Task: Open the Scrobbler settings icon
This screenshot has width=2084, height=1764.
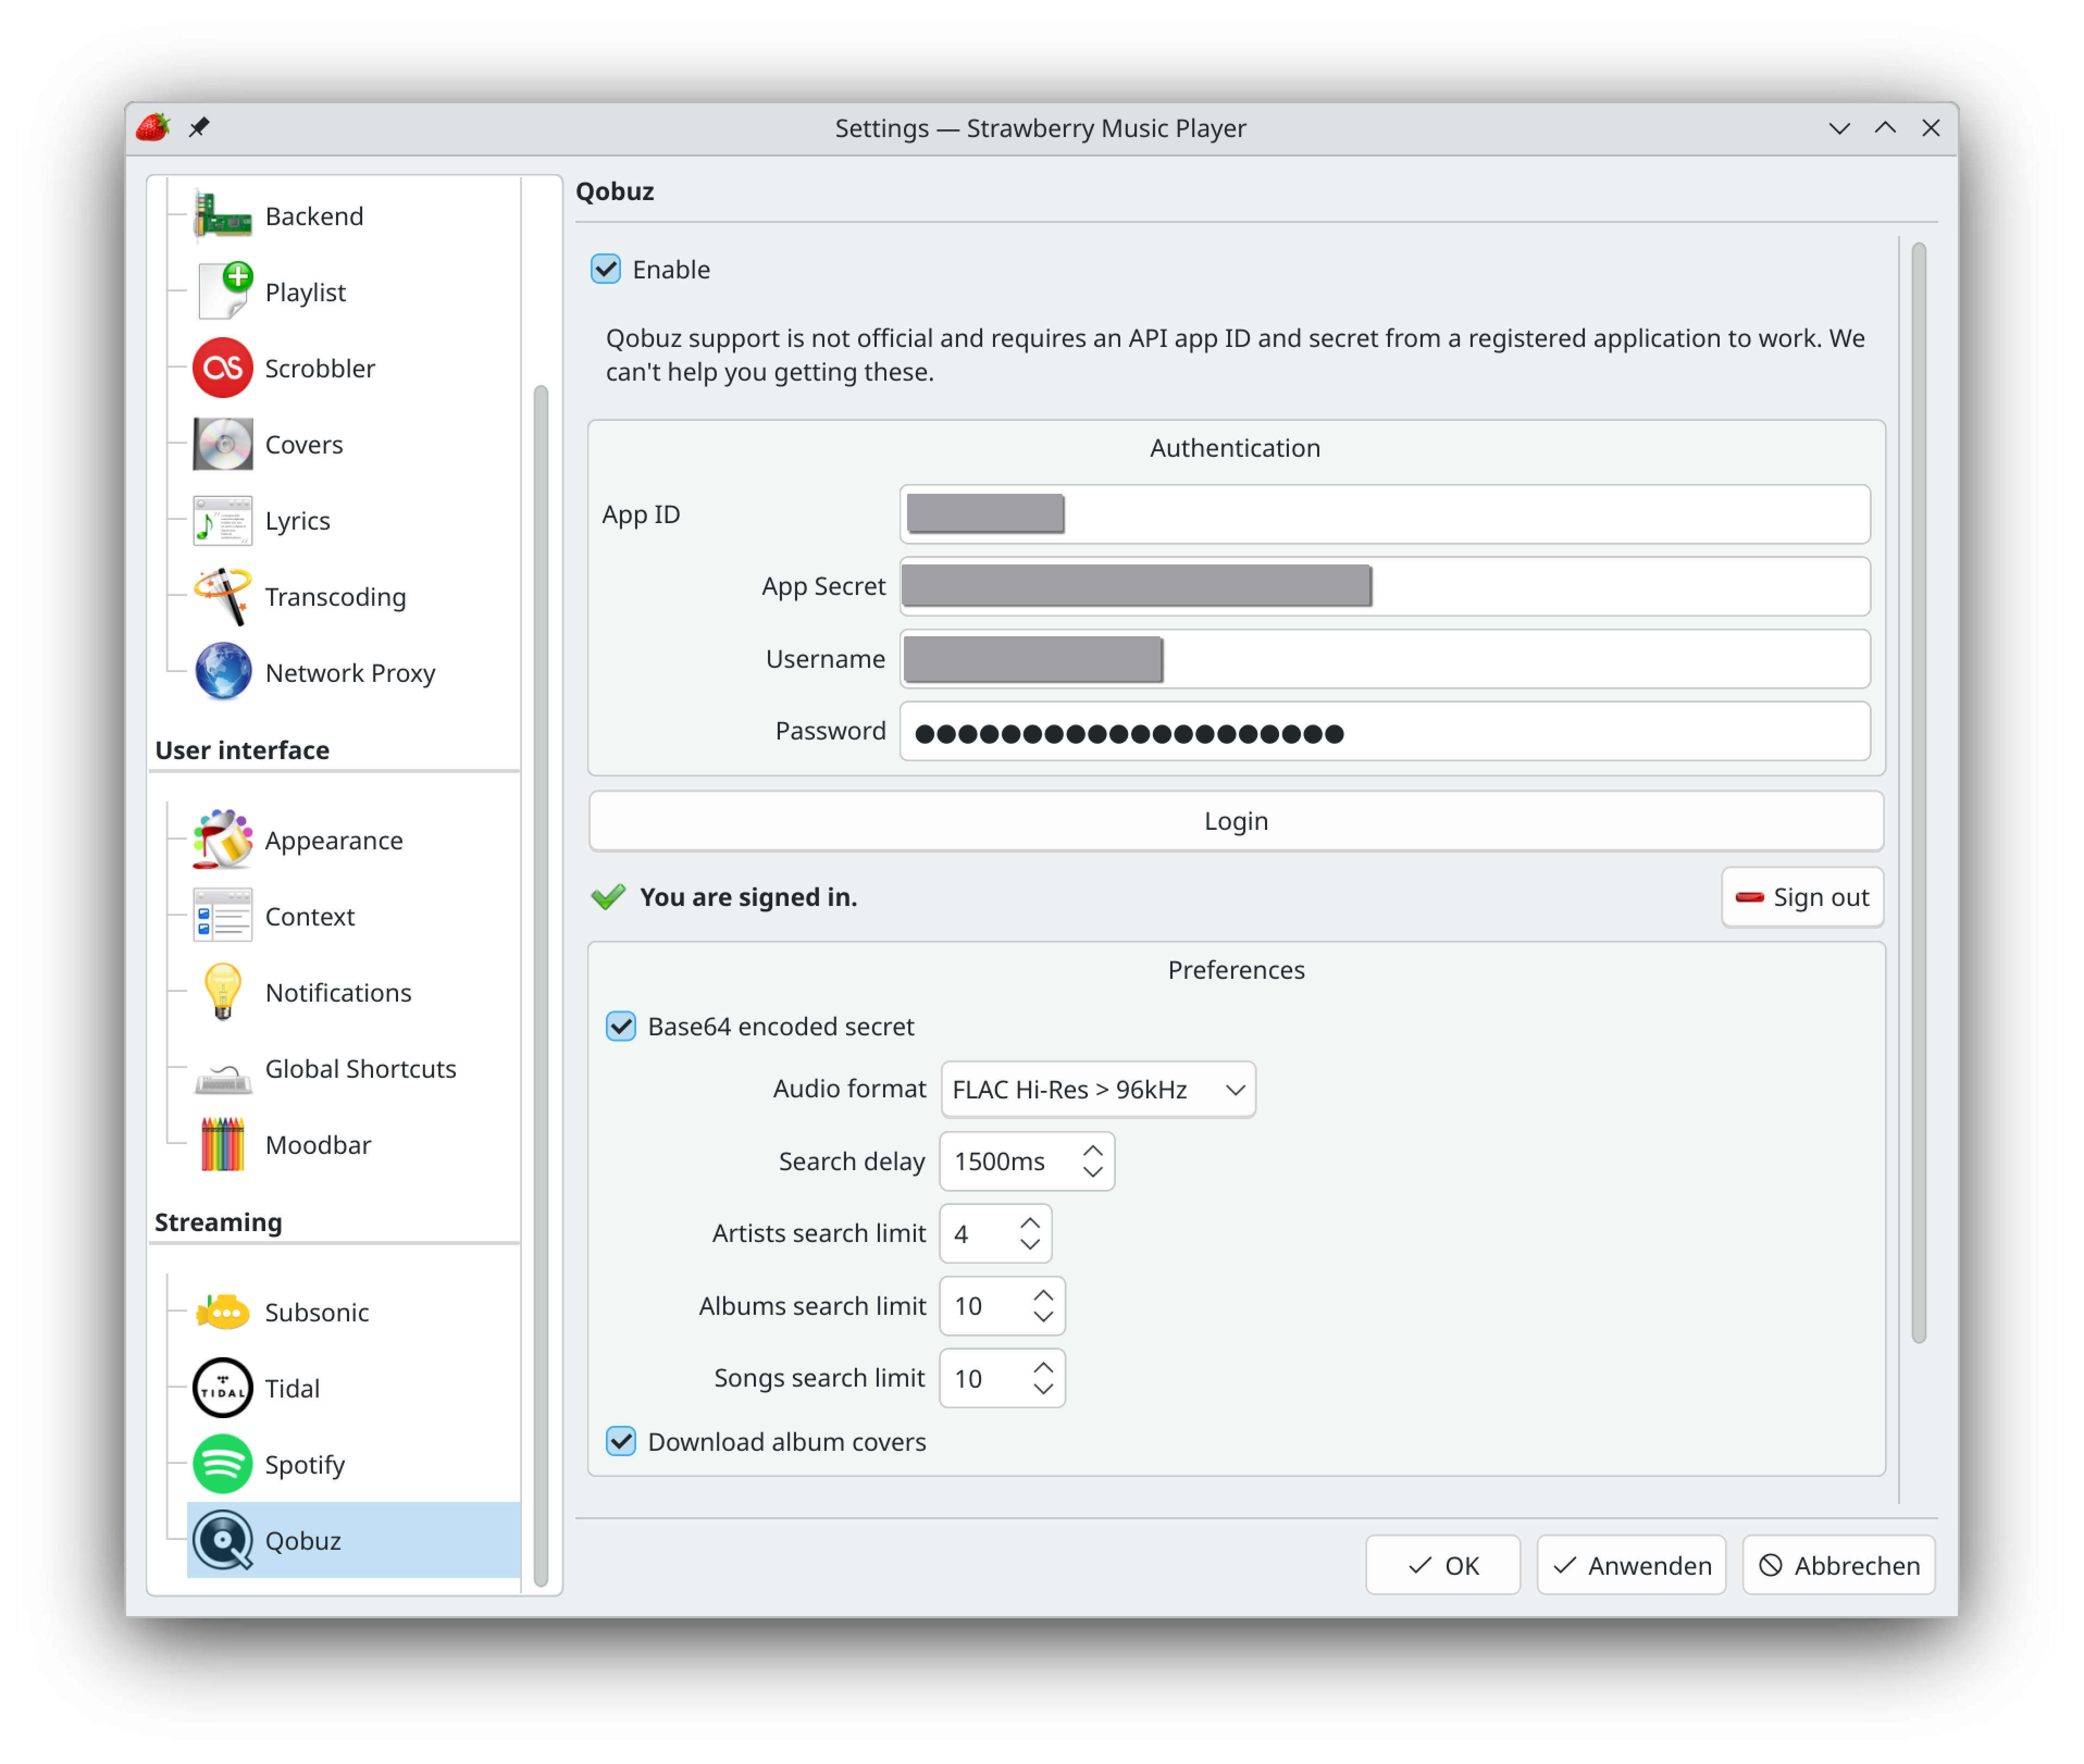Action: coord(222,368)
